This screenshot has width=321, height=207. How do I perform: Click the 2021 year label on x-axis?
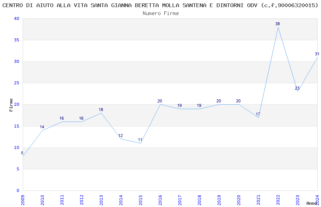[258, 200]
